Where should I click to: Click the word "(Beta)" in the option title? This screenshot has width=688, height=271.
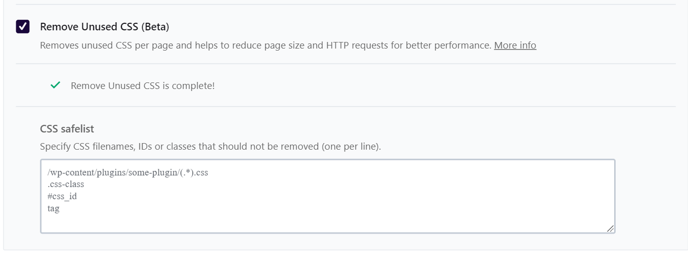pyautogui.click(x=156, y=27)
